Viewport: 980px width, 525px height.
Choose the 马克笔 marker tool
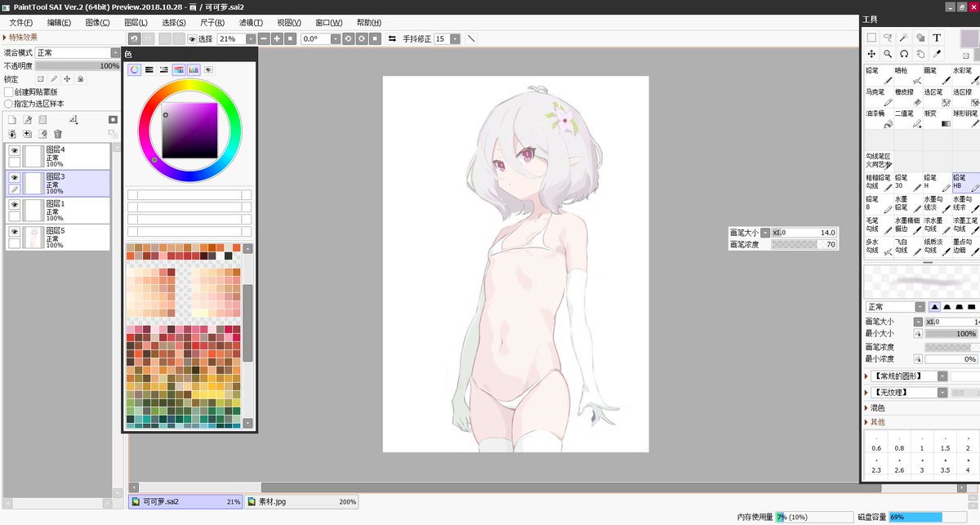879,97
